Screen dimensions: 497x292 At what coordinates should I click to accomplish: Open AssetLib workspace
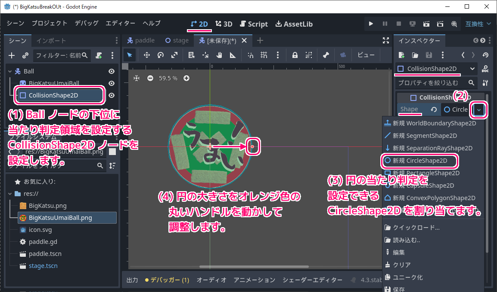click(294, 24)
